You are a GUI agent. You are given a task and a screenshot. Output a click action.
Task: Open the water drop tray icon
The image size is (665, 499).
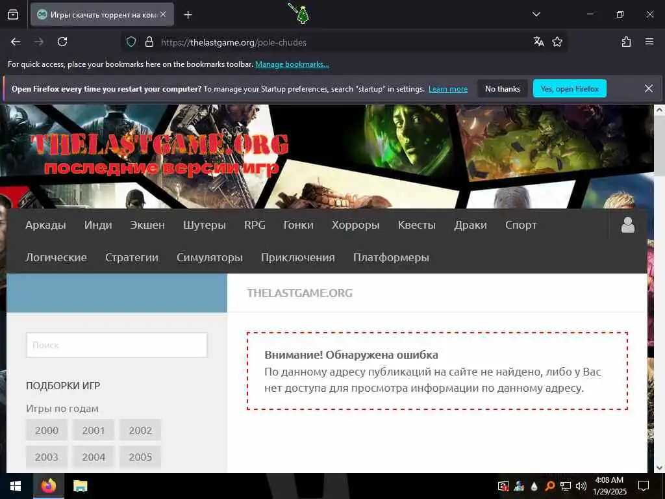[x=534, y=486]
